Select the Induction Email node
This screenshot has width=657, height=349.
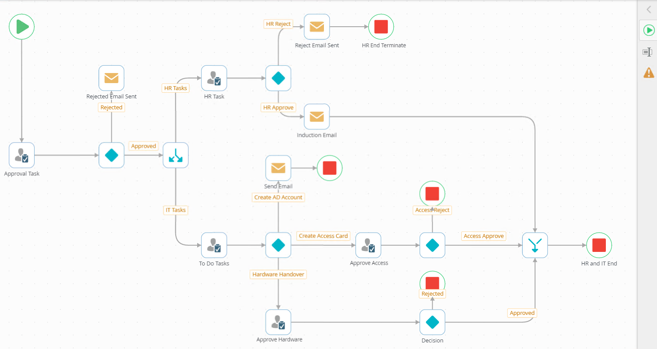317,117
